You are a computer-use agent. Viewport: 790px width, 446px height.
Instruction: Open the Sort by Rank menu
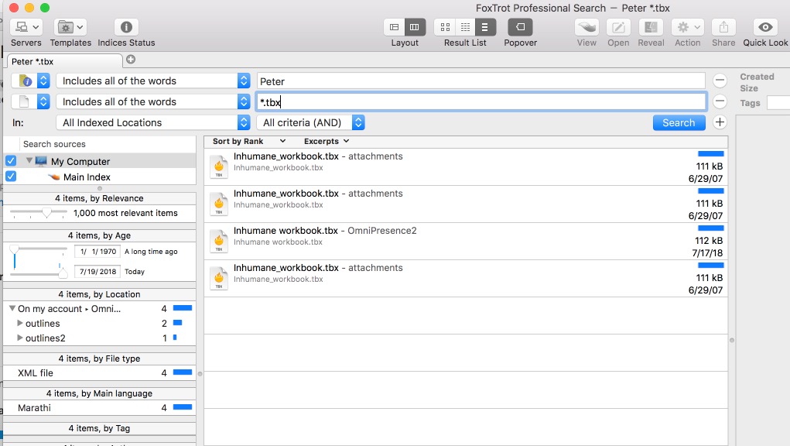coord(249,141)
